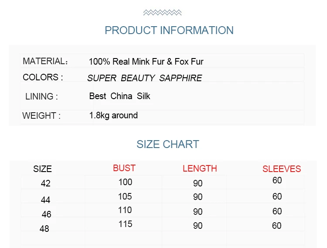Select size 42 in the chart
This screenshot has height=248, width=327.
pos(46,183)
